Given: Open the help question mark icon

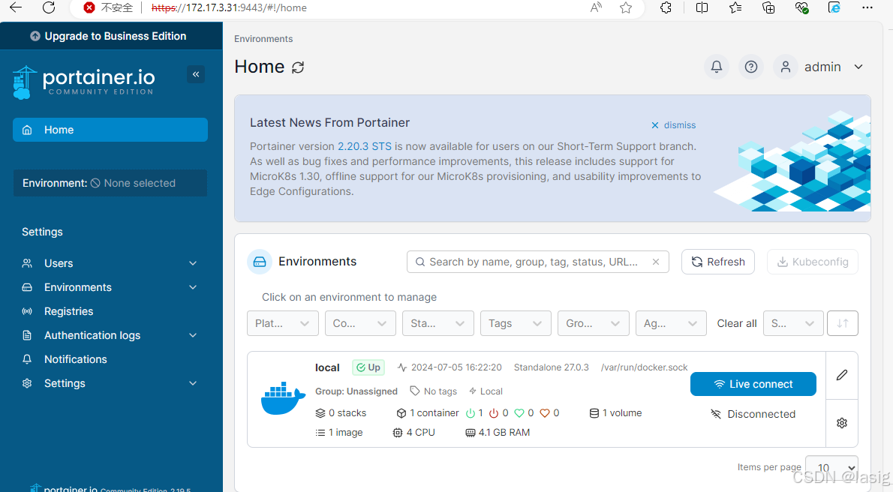Looking at the screenshot, I should [x=750, y=67].
